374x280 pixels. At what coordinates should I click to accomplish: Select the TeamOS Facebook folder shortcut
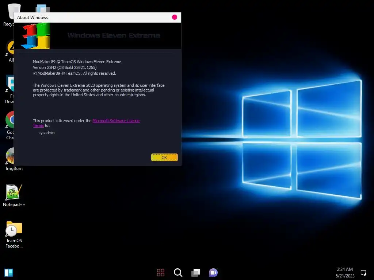tap(14, 235)
